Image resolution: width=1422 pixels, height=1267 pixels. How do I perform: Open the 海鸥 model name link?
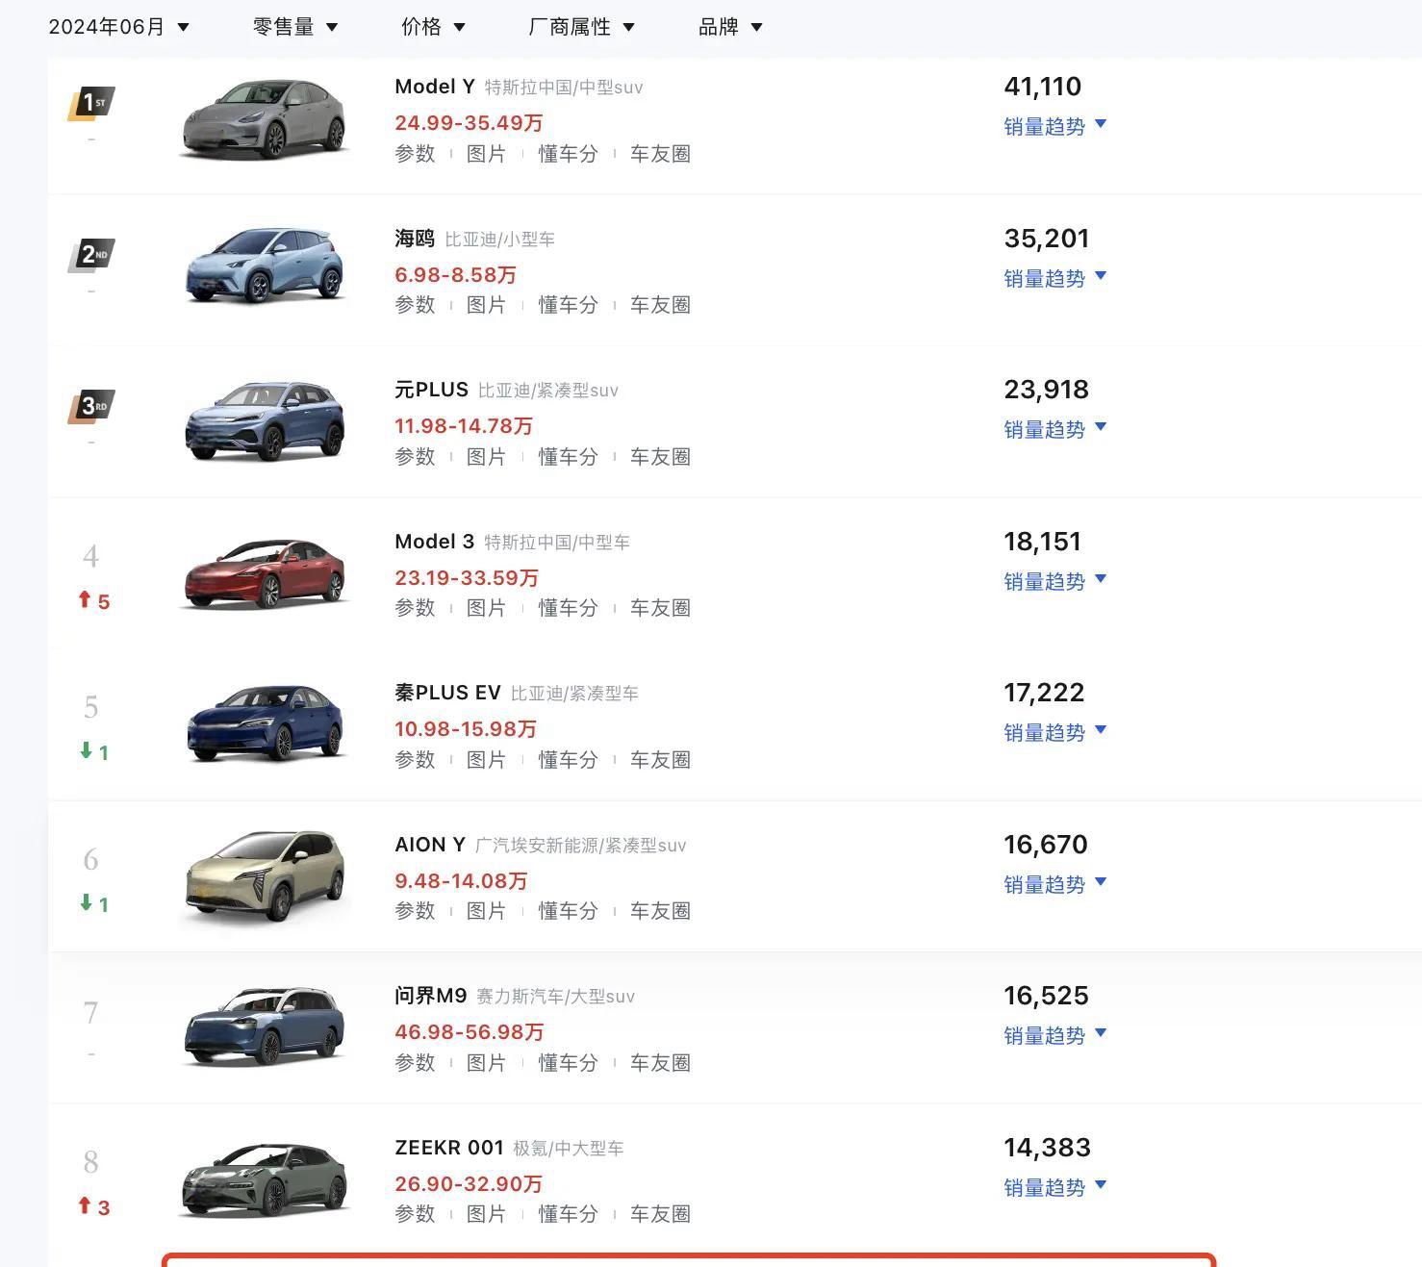tap(415, 239)
